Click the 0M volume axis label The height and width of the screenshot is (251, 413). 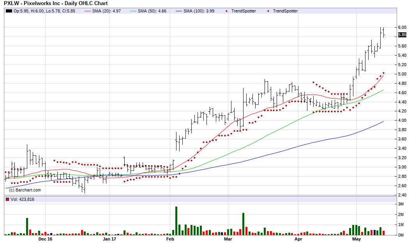(401, 235)
